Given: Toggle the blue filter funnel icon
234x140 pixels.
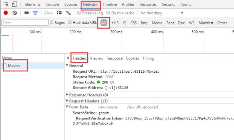Looking at the screenshot, I should (35, 13).
